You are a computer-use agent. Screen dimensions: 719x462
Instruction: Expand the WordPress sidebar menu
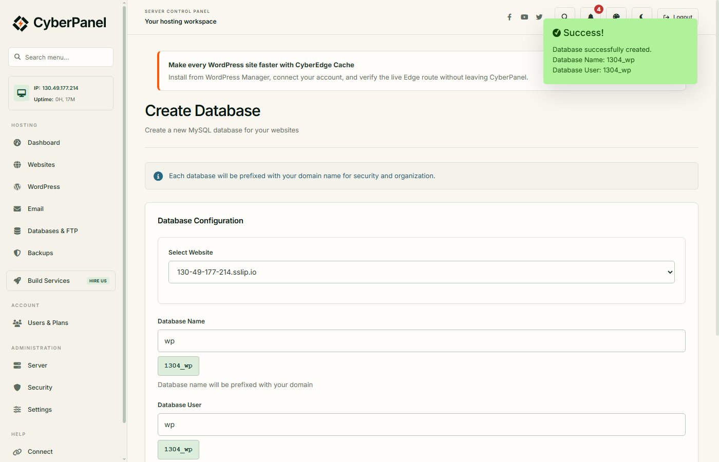(61, 187)
